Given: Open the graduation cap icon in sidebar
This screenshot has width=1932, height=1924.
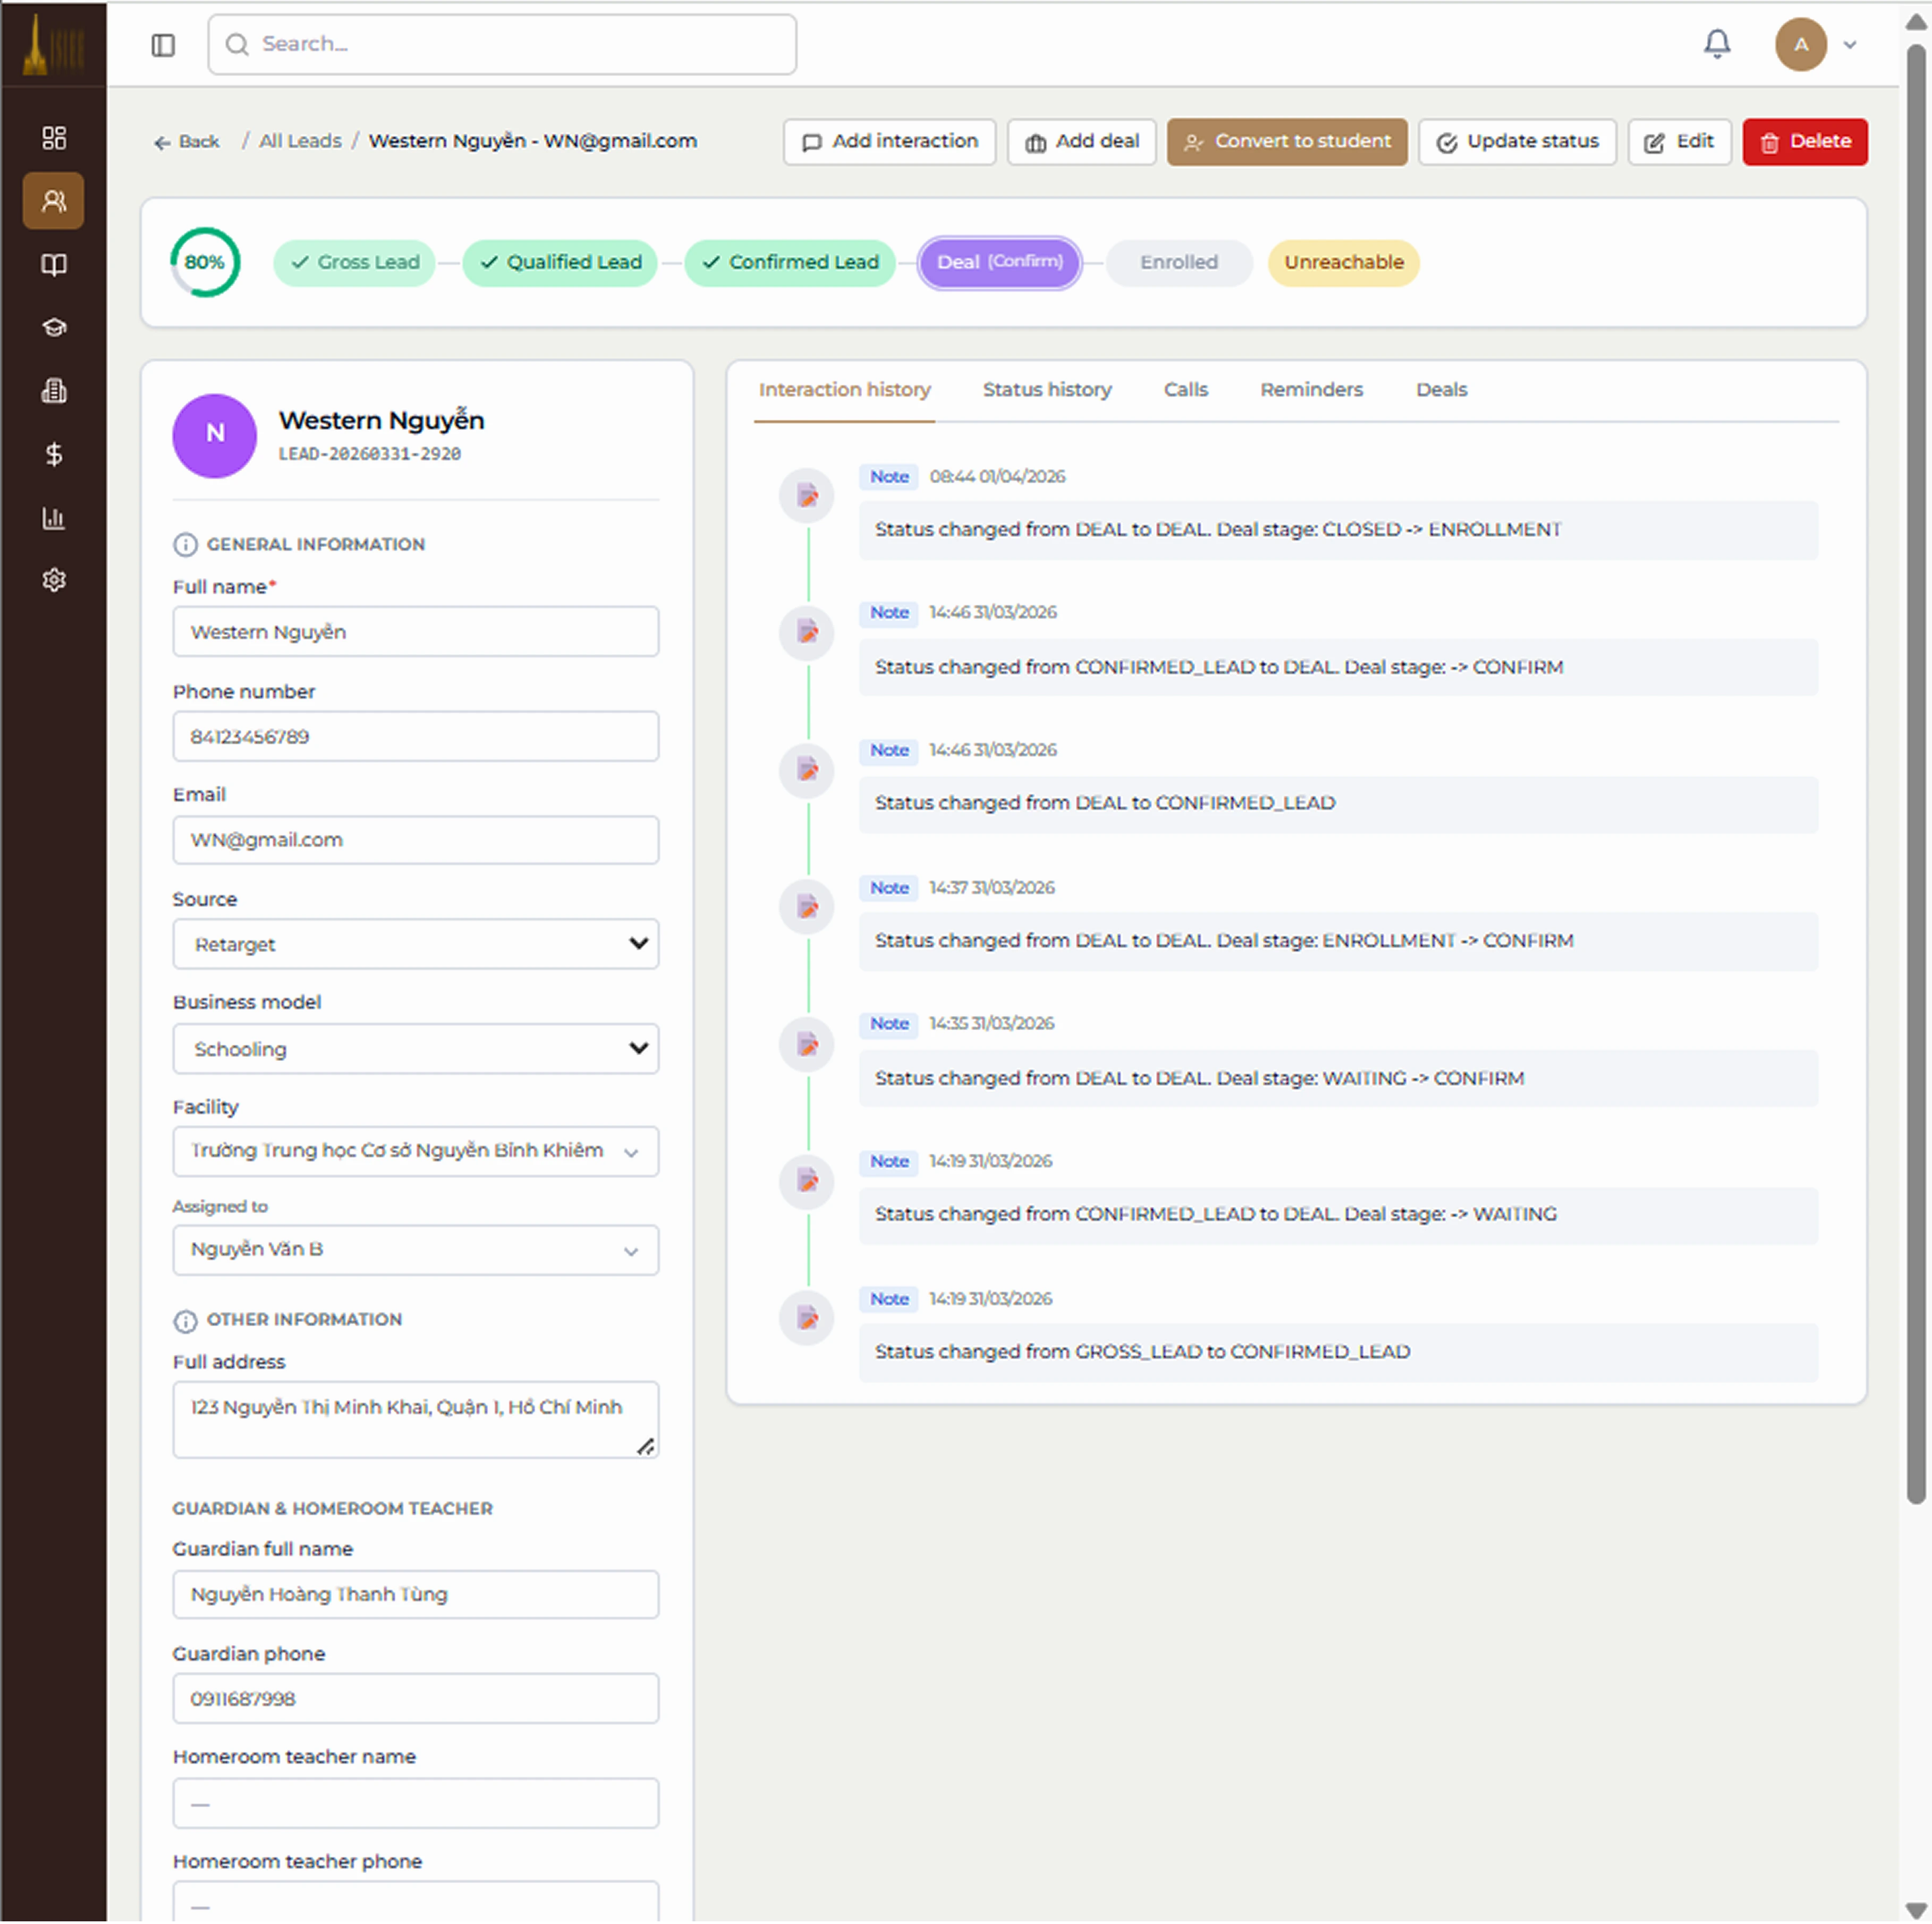Looking at the screenshot, I should pyautogui.click(x=54, y=327).
